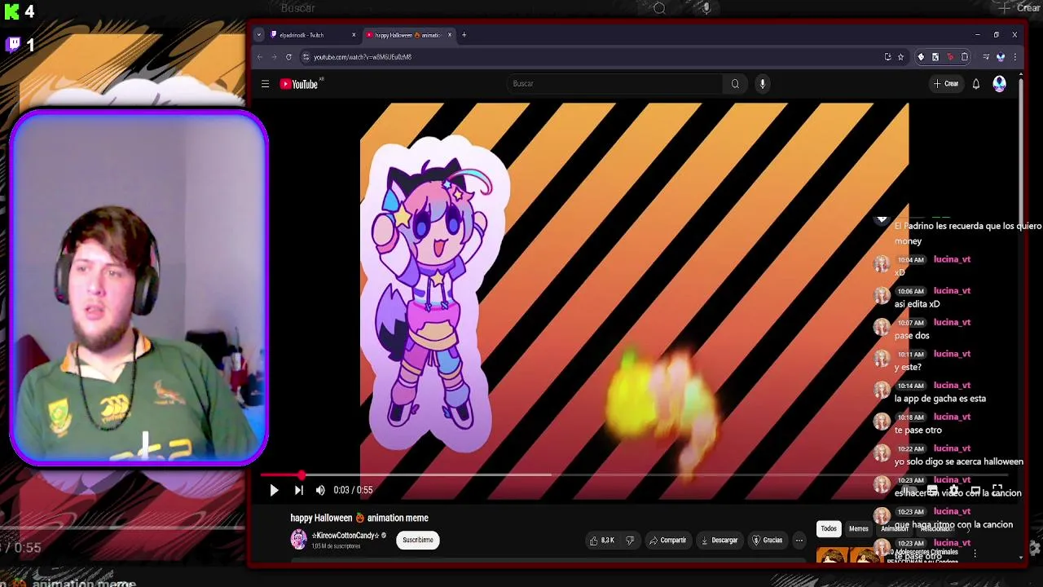Close the happy Halloween YouTube tab
This screenshot has height=587, width=1043.
[x=450, y=35]
